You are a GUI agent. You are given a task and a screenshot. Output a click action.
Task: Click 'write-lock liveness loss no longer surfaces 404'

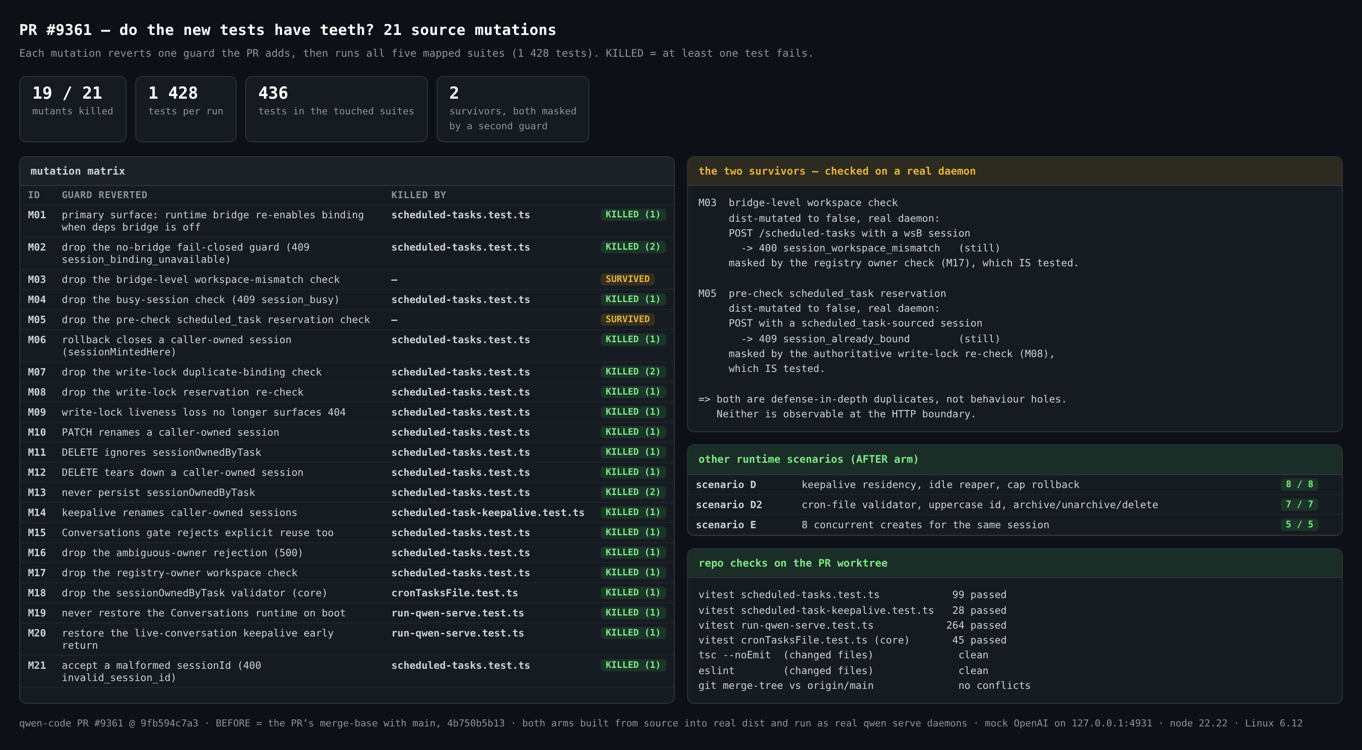pyautogui.click(x=203, y=412)
